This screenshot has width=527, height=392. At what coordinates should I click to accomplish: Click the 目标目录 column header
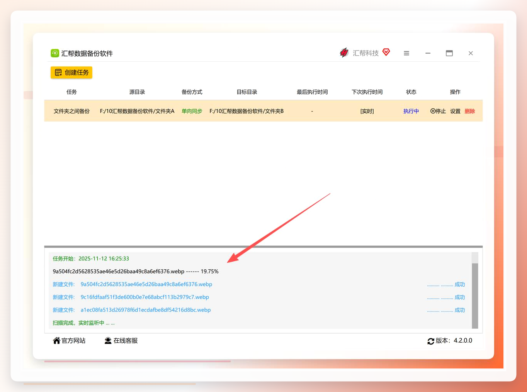(247, 92)
